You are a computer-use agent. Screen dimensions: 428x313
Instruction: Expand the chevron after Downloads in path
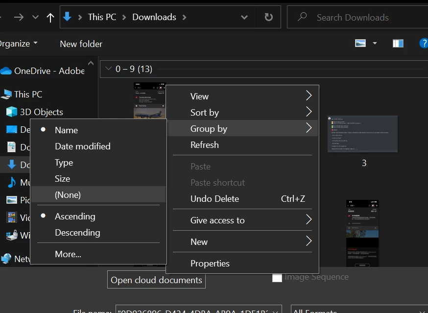point(185,17)
